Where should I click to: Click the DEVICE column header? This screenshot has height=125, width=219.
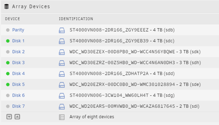pos(13,19)
